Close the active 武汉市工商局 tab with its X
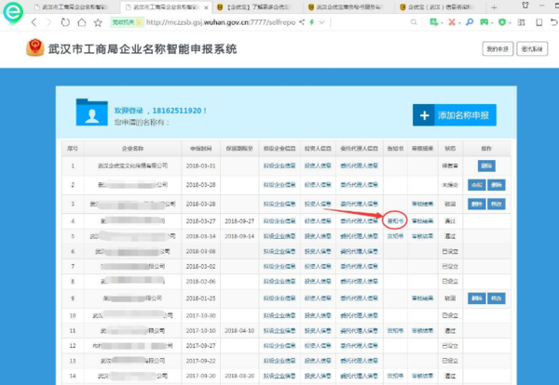Screen dimensions: 559x385 [206, 7]
